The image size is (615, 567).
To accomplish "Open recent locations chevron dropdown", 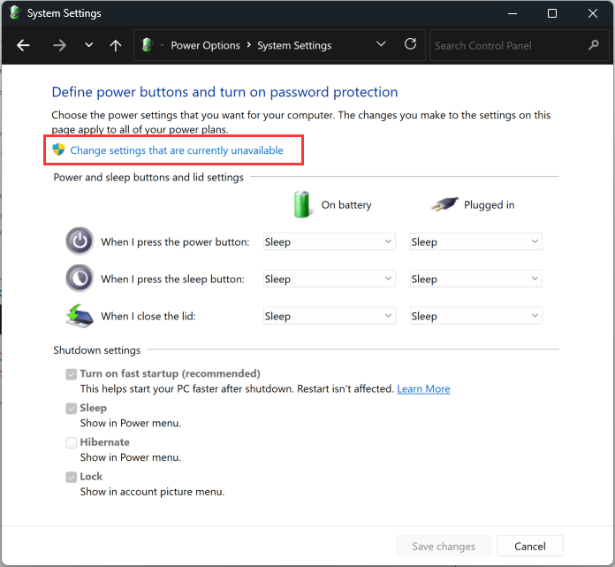I will coord(89,45).
